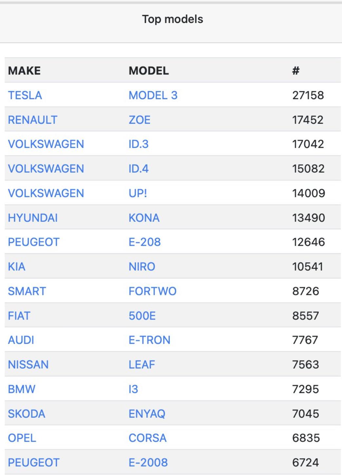Open the E-2008 model link
The image size is (342, 475).
pos(148,463)
